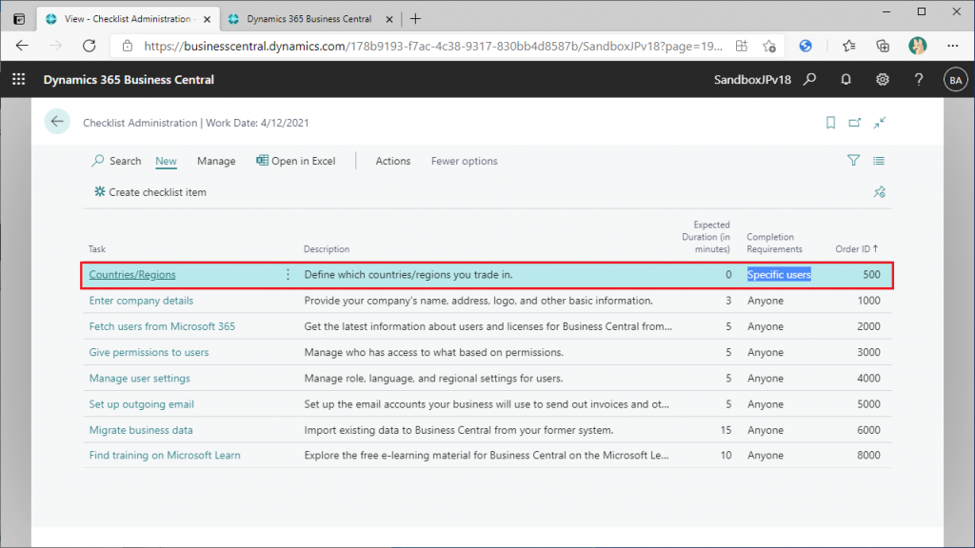Open the settings gear
The height and width of the screenshot is (548, 975).
[x=883, y=80]
